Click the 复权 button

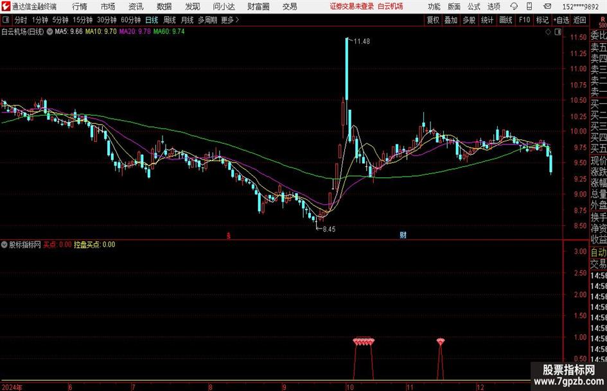click(x=433, y=20)
